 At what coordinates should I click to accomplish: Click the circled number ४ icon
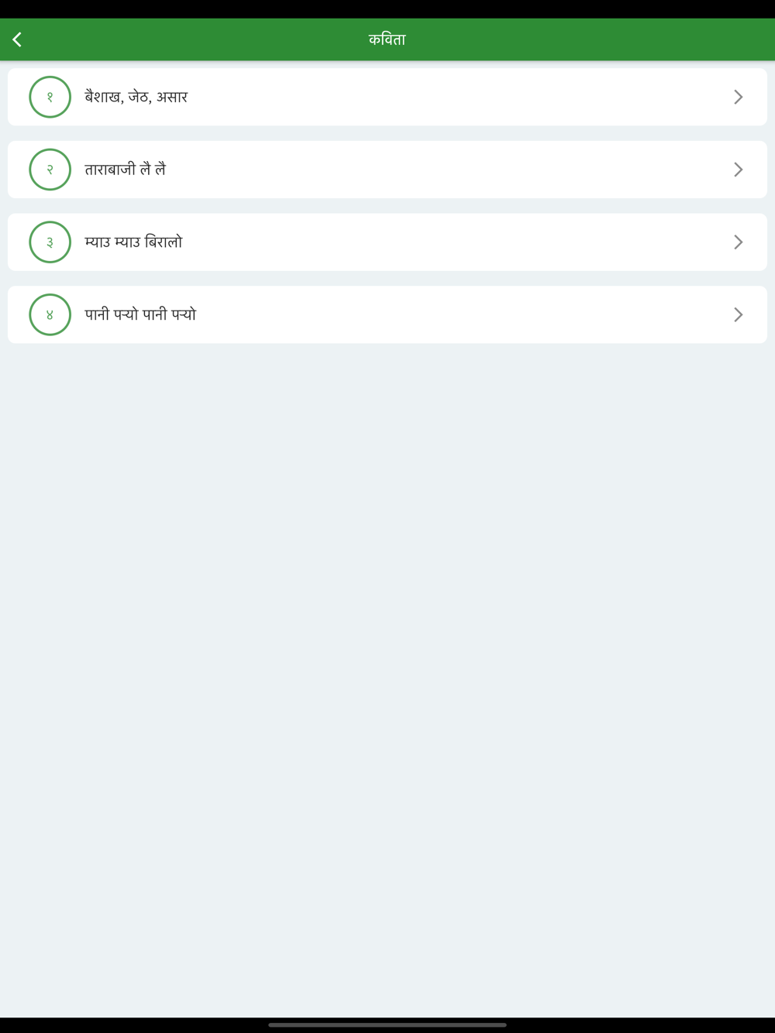coord(50,314)
